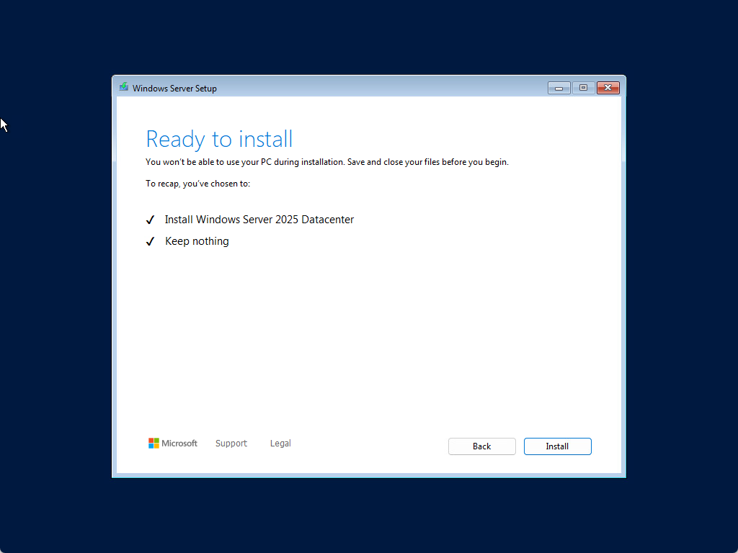Click the checkmark beside Keep nothing

click(150, 242)
